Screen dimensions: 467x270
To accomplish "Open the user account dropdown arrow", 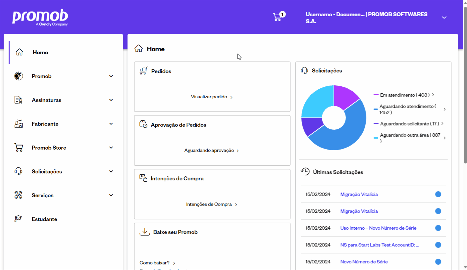I will click(444, 18).
